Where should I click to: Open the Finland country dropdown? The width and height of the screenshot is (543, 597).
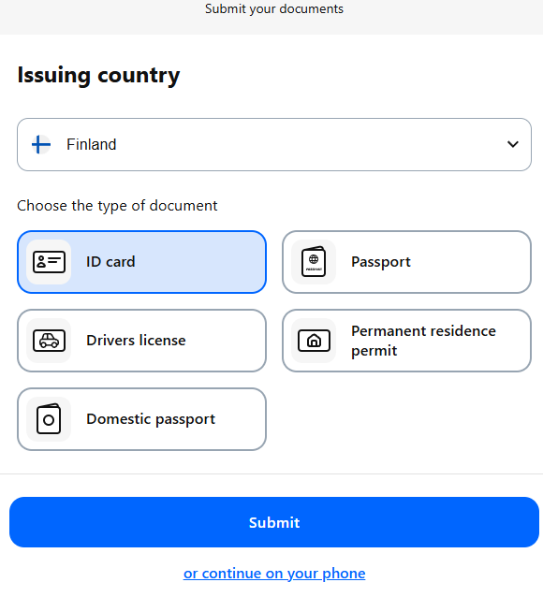274,145
